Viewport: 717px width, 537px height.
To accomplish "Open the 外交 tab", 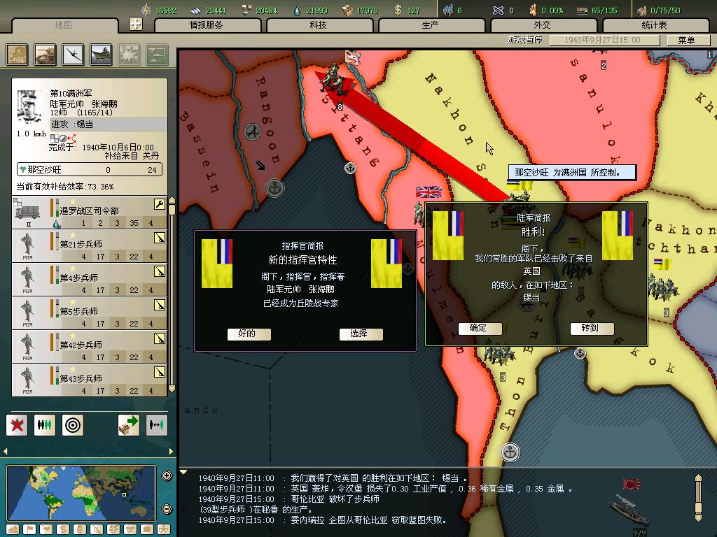I will 543,25.
